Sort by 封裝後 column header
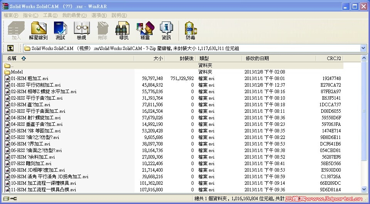 click(180, 59)
